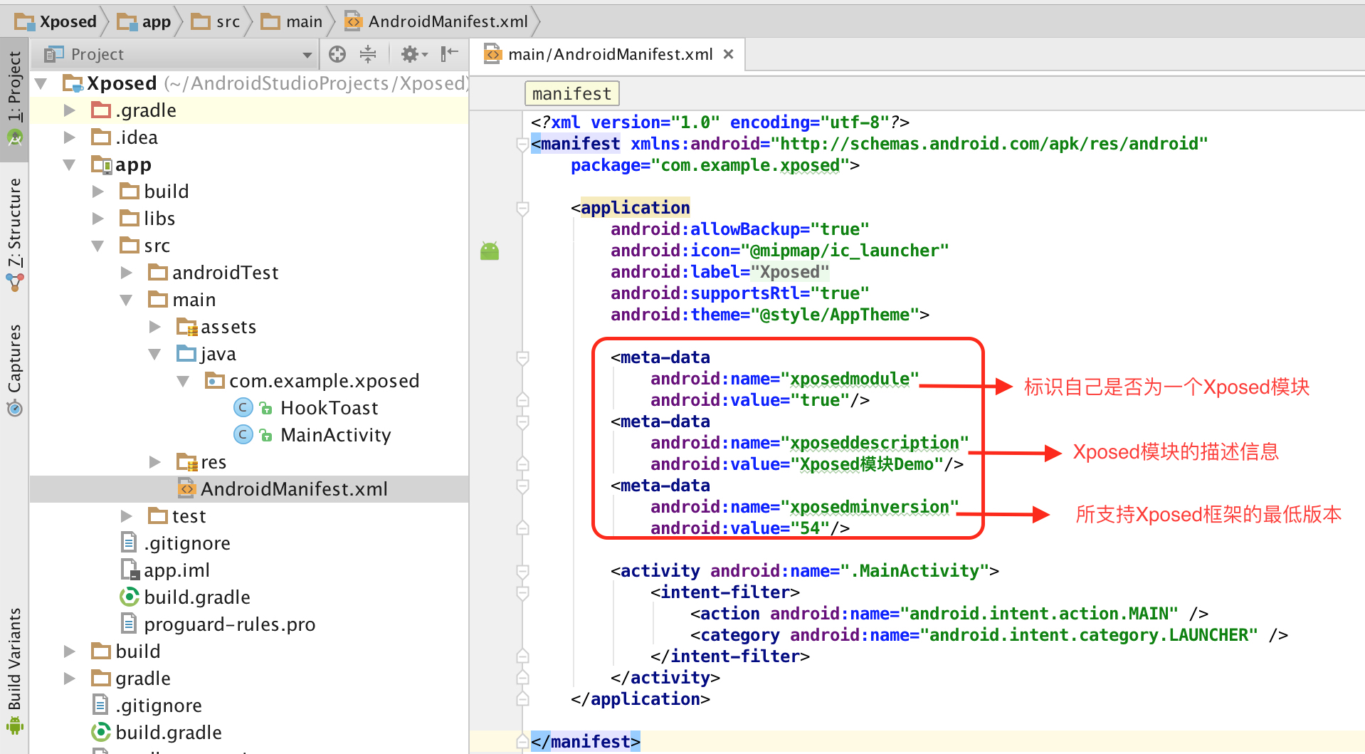The image size is (1365, 754).
Task: Click the scroll from source target icon
Action: point(337,54)
